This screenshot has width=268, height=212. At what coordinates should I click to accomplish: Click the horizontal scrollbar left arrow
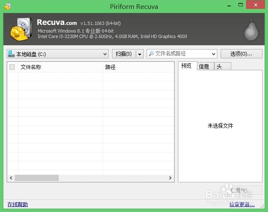tap(11, 178)
